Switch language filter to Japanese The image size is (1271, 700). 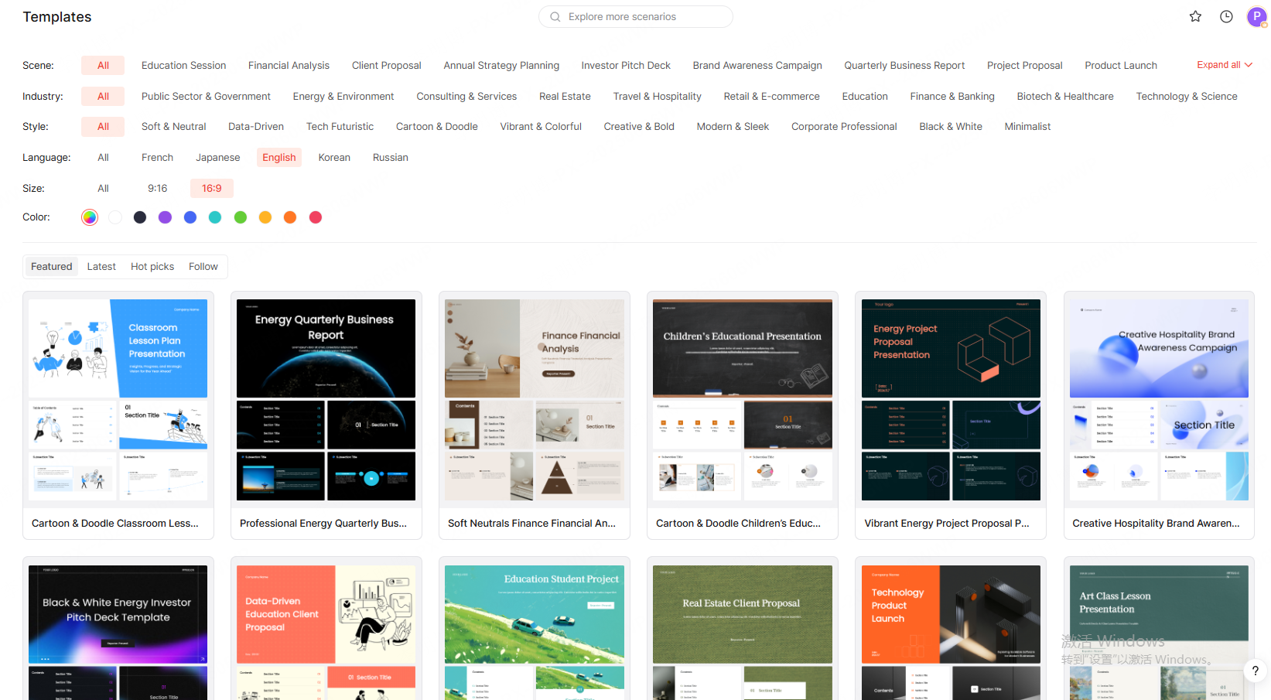click(217, 157)
